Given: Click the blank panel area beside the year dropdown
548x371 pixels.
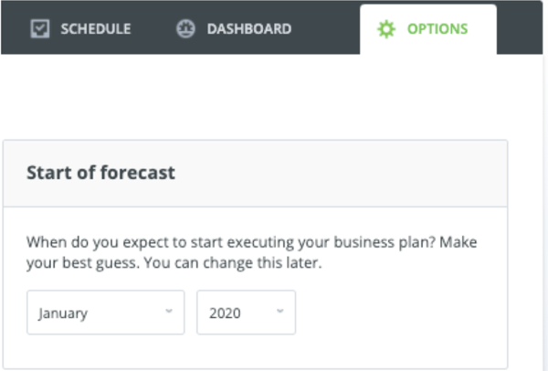Looking at the screenshot, I should click(x=401, y=313).
